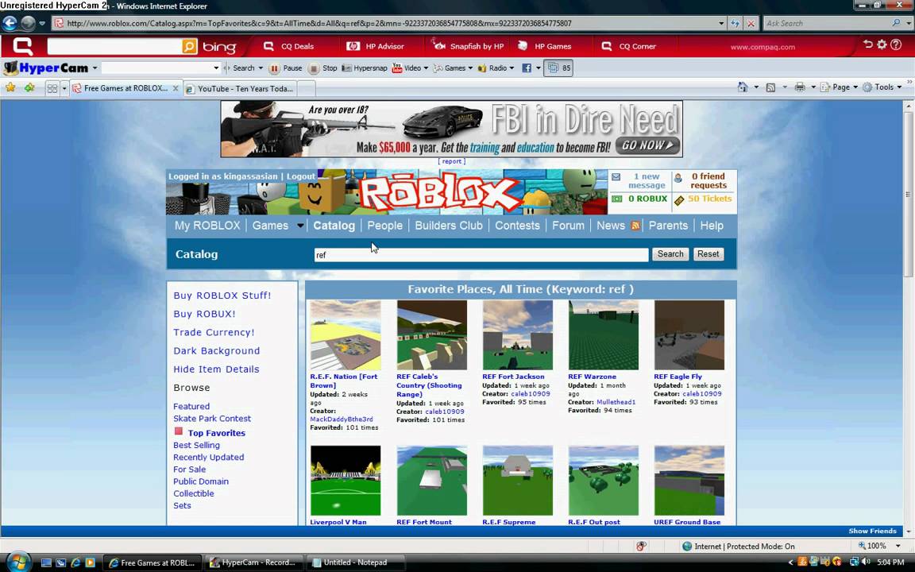
Task: Open the 0 friend requests link
Action: 708,180
